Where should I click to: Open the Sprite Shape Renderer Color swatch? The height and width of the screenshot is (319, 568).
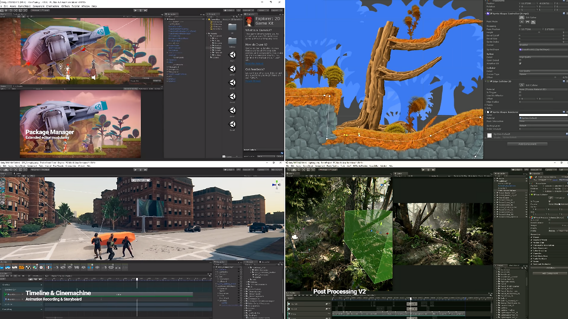pos(544,115)
